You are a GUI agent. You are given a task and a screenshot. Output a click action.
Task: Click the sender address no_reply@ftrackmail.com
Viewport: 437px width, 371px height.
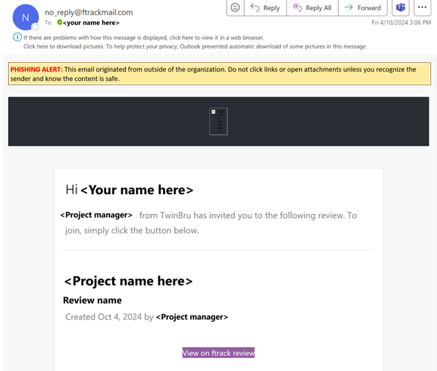coord(89,12)
